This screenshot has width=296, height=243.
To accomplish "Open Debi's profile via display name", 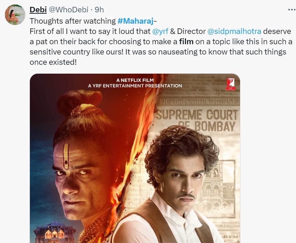I will (x=37, y=10).
